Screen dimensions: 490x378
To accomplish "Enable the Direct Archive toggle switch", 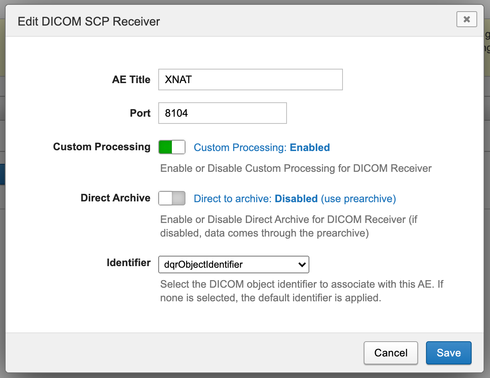I will point(172,198).
